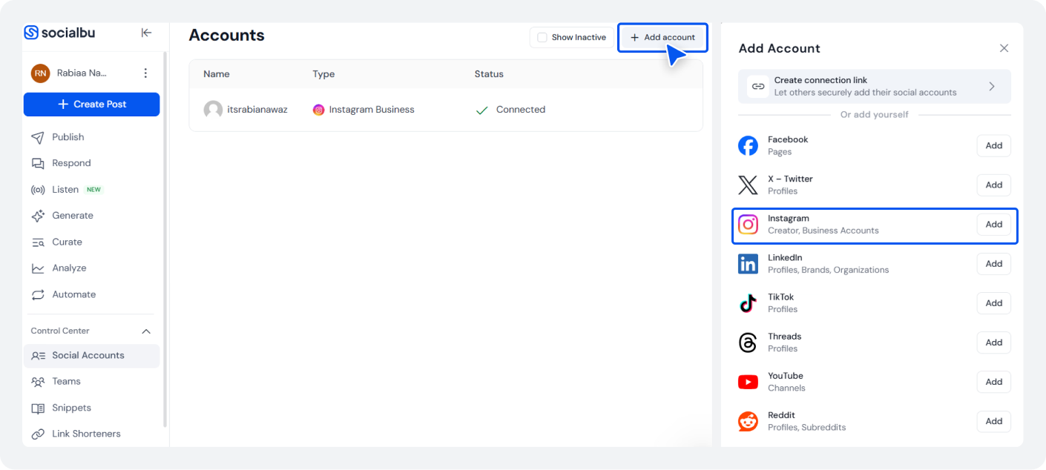Add a LinkedIn account
The image size is (1046, 470).
pyautogui.click(x=993, y=263)
